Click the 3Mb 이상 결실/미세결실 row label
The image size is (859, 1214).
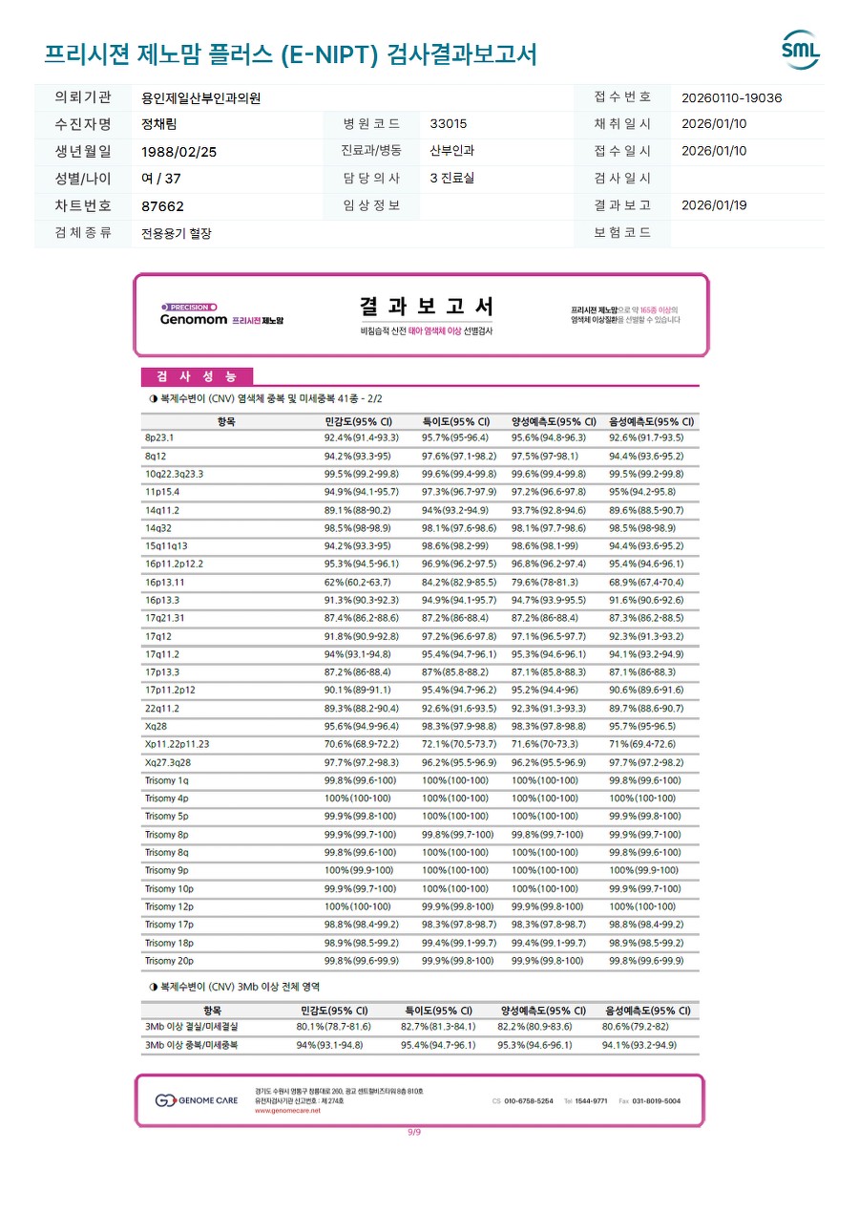click(x=191, y=1027)
